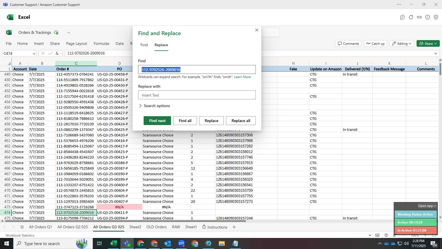The width and height of the screenshot is (442, 249).
Task: Switch to All Orders Q2 025 sheet
Action: (x=73, y=227)
